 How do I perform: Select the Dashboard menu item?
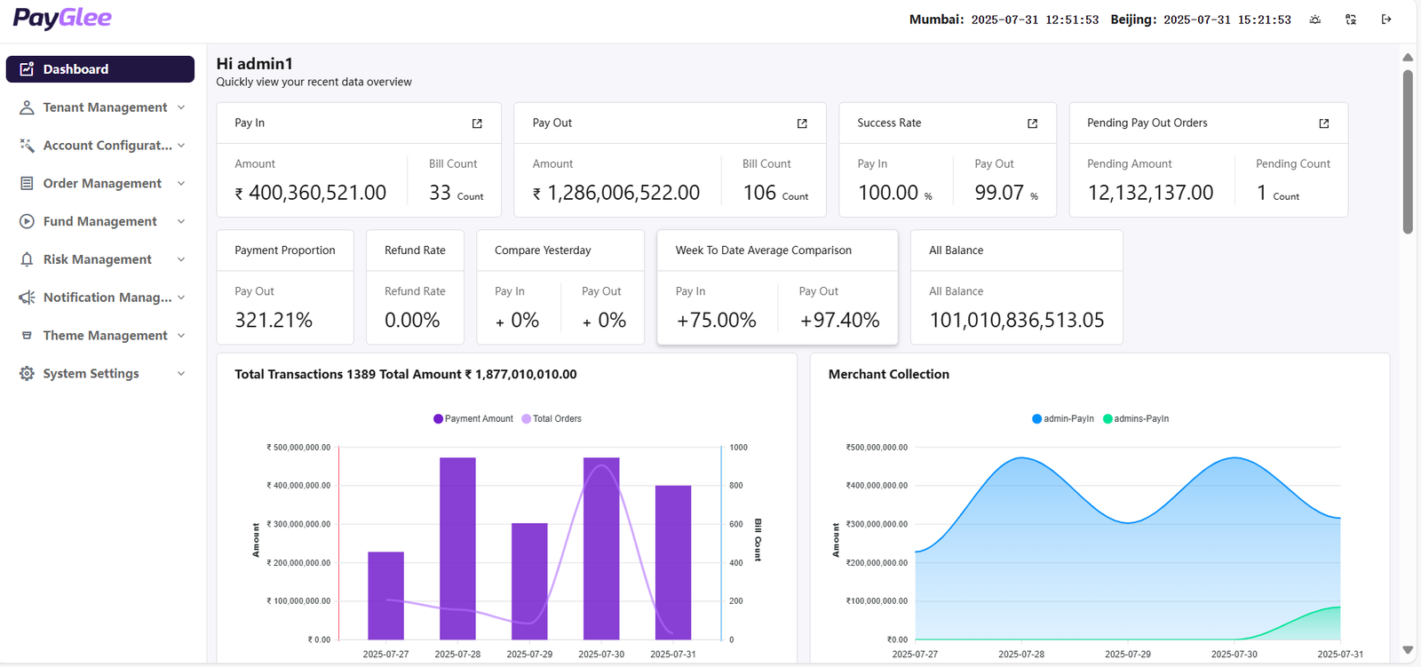99,69
